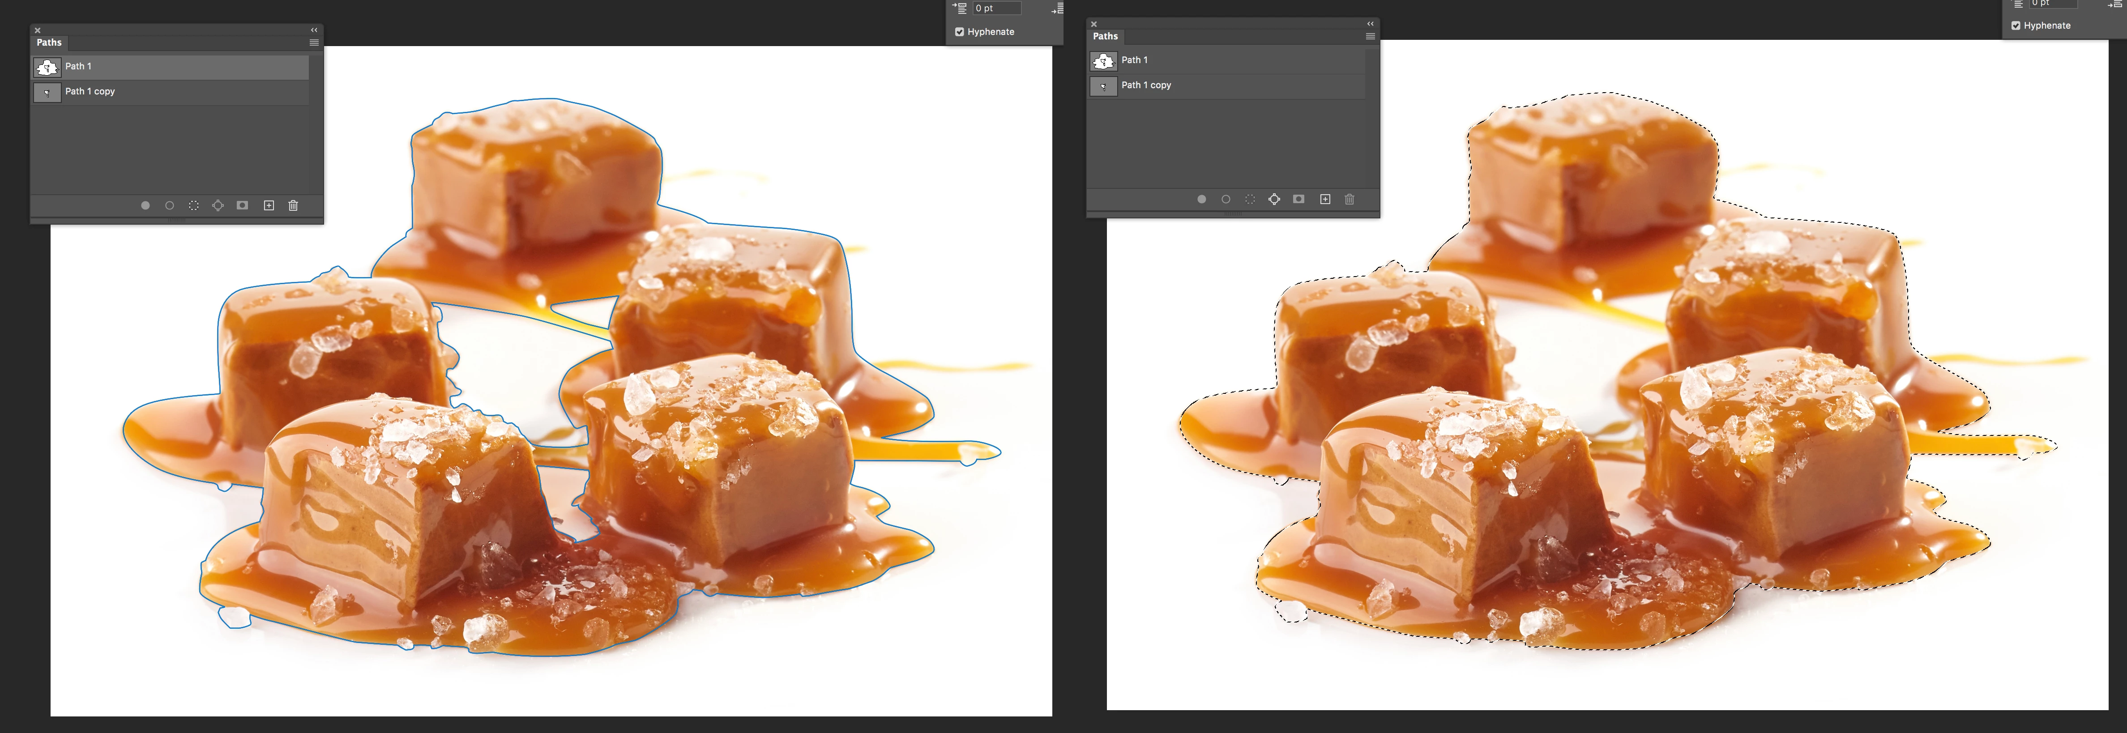Collapse right Paths panel with double-arrow
The image size is (2127, 733).
pyautogui.click(x=1370, y=23)
